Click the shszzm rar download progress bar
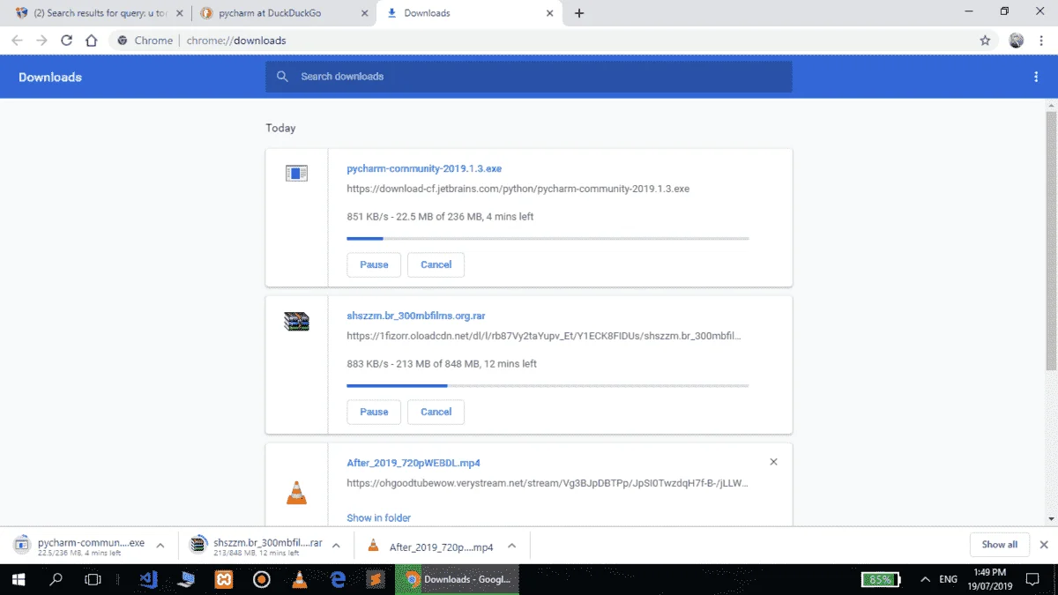This screenshot has height=595, width=1058. 548,385
